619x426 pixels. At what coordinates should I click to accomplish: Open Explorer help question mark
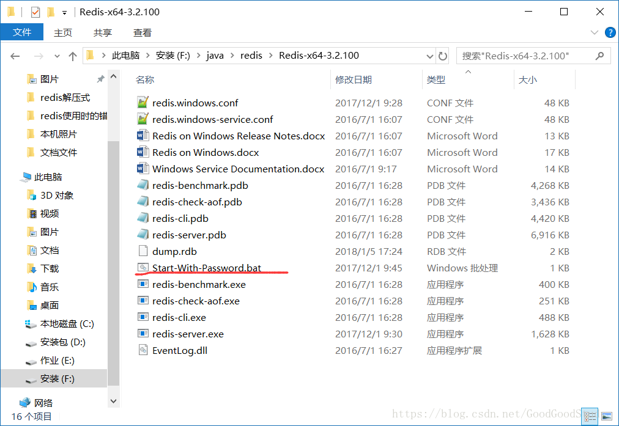click(x=610, y=32)
